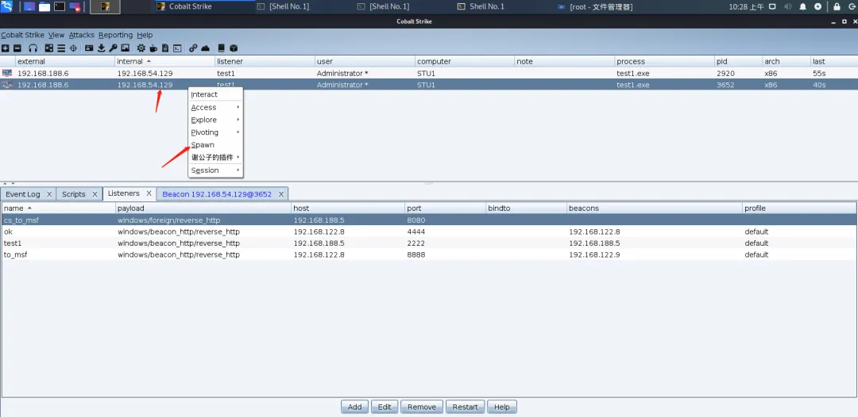Screen dimensions: 858x417
Task: Click the coffee cup Java applet attack icon
Action: pos(153,48)
